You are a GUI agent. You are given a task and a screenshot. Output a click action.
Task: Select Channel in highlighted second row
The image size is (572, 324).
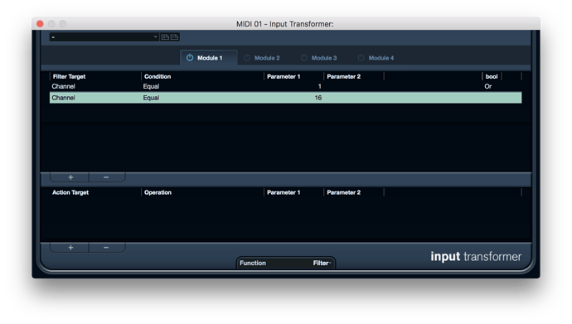coord(64,98)
